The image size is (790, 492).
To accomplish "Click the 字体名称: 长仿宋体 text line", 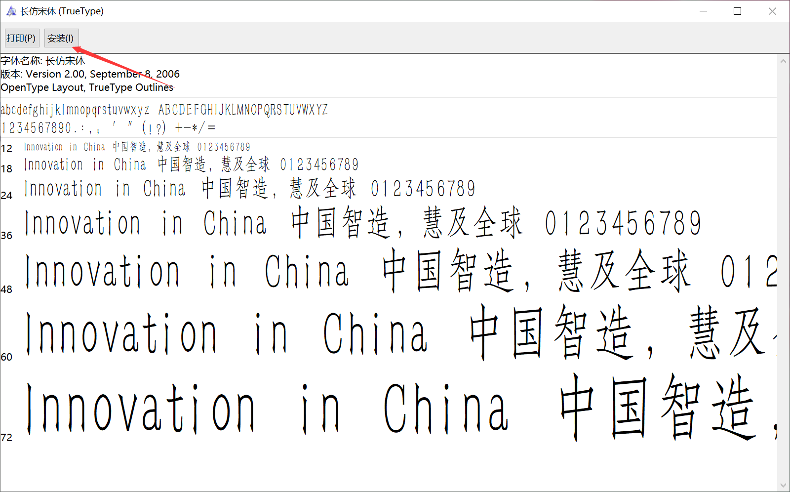I will tap(43, 61).
